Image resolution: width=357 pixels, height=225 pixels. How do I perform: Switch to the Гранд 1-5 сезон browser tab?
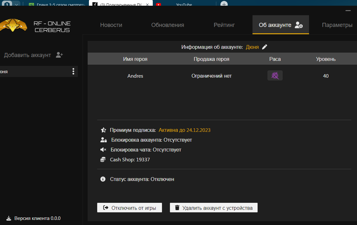[x=57, y=4]
